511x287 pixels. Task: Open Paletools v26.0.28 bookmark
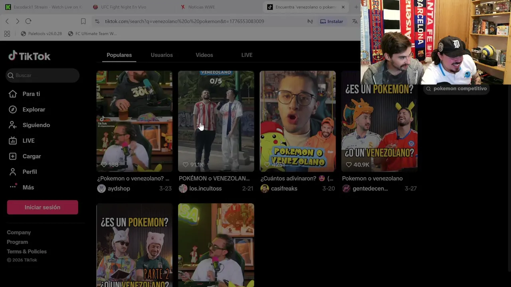pos(41,33)
